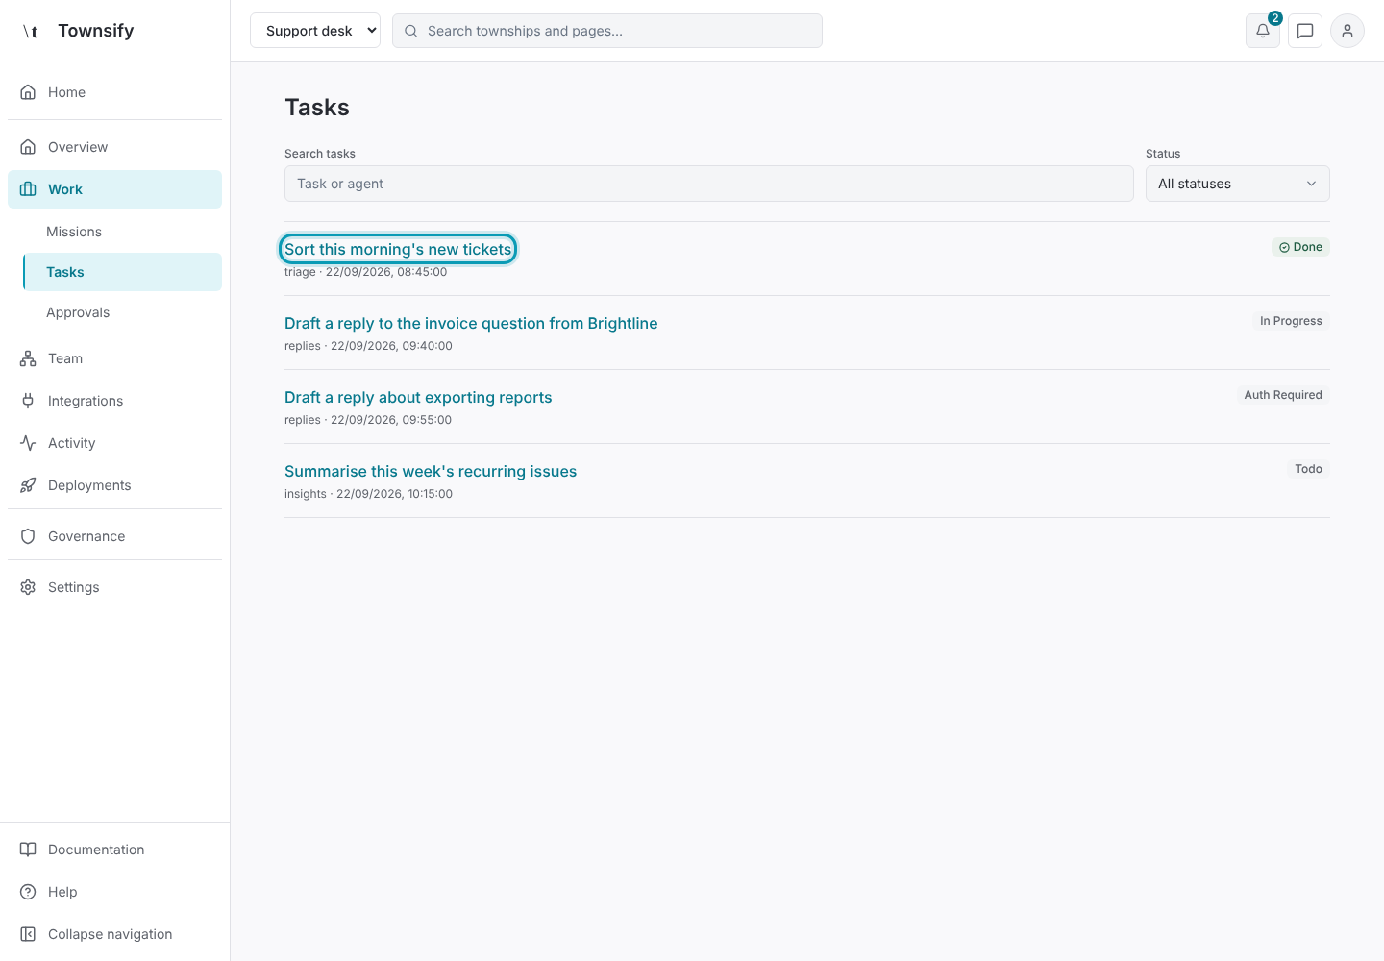Open the Support desk township dropdown
Viewport: 1384px width, 961px height.
(x=315, y=31)
